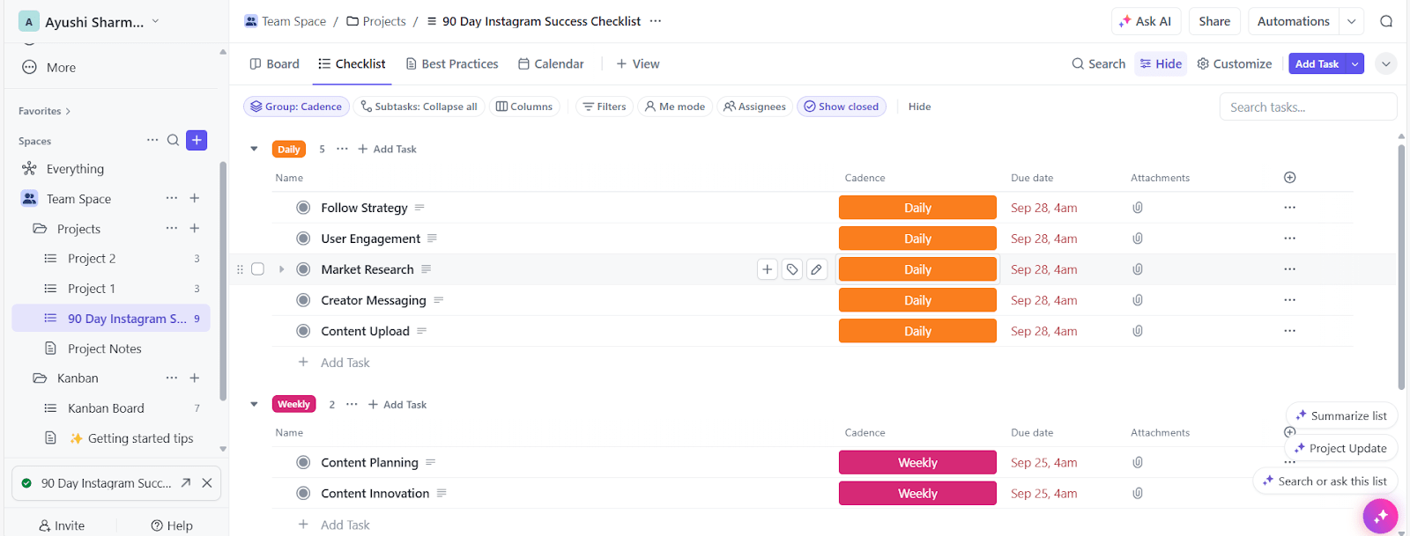Expand Market Research subtasks arrow

[x=282, y=269]
